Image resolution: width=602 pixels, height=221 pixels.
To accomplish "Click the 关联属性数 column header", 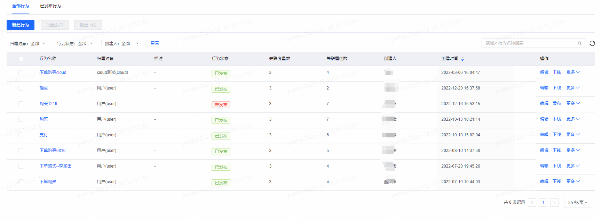I will 337,59.
